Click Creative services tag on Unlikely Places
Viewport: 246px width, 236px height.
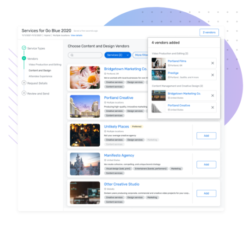114,140
